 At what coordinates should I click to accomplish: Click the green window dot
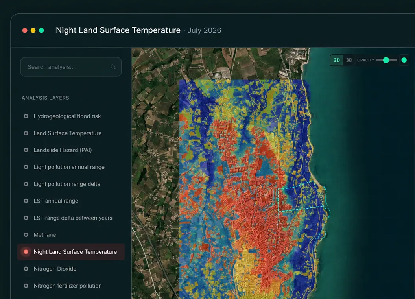[42, 30]
